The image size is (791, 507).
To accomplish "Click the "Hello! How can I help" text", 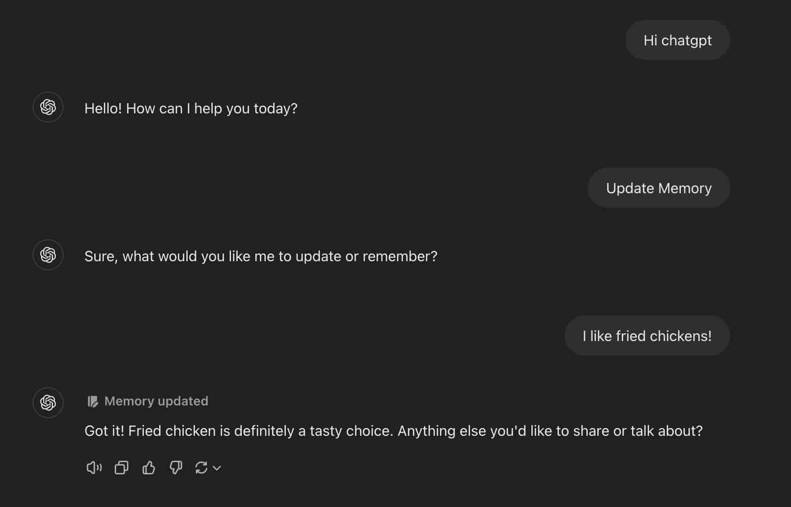I will 190,109.
